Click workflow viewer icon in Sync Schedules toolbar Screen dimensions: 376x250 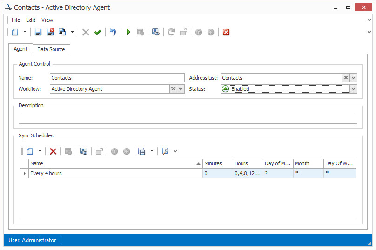click(x=84, y=151)
